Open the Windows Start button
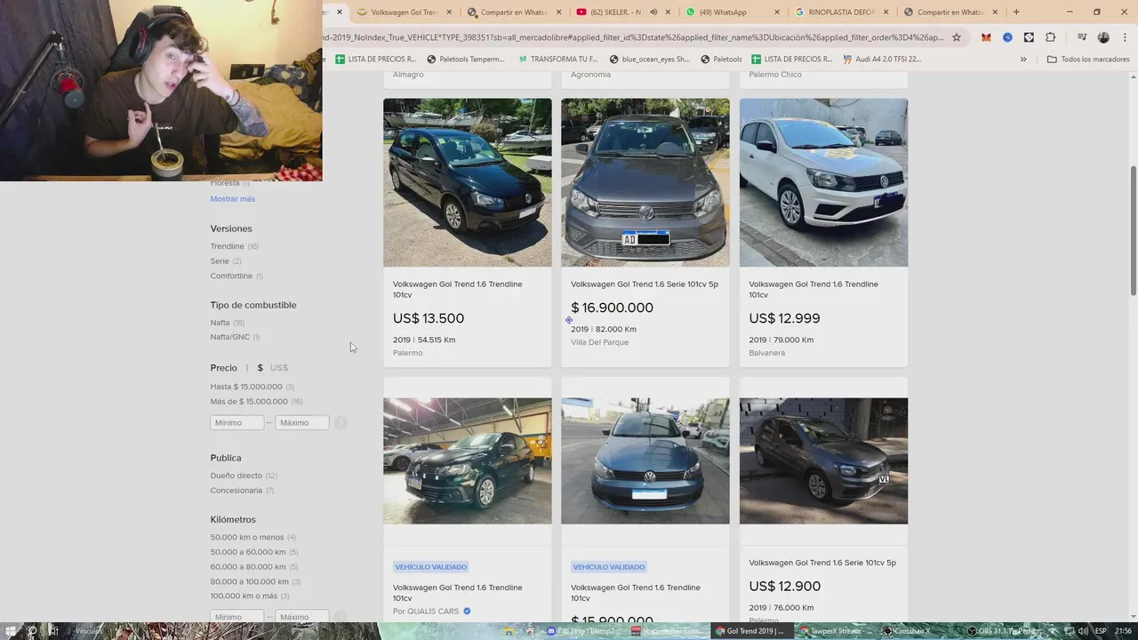The height and width of the screenshot is (640, 1138). [11, 631]
